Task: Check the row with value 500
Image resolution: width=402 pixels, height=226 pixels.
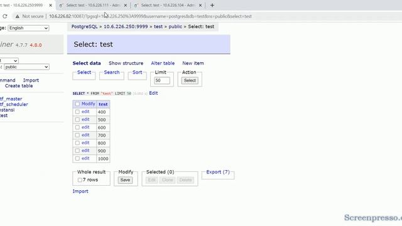Action: coord(77,119)
